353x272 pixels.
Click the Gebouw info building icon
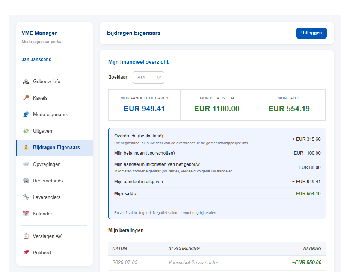(26, 82)
